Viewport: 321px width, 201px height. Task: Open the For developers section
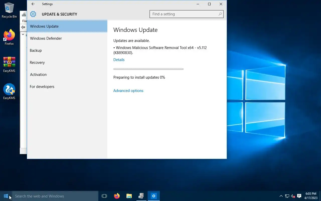67,86
